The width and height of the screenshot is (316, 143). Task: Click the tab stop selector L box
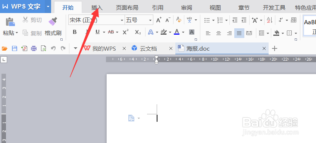tap(4, 60)
